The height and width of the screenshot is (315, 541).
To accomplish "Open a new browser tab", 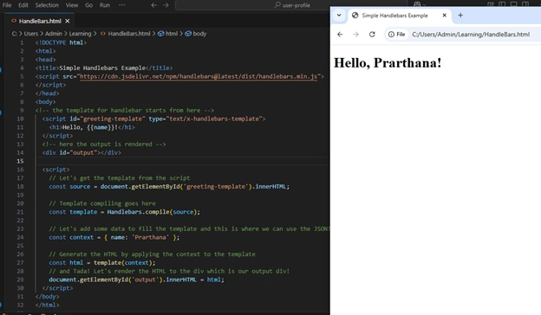I will pyautogui.click(x=460, y=16).
